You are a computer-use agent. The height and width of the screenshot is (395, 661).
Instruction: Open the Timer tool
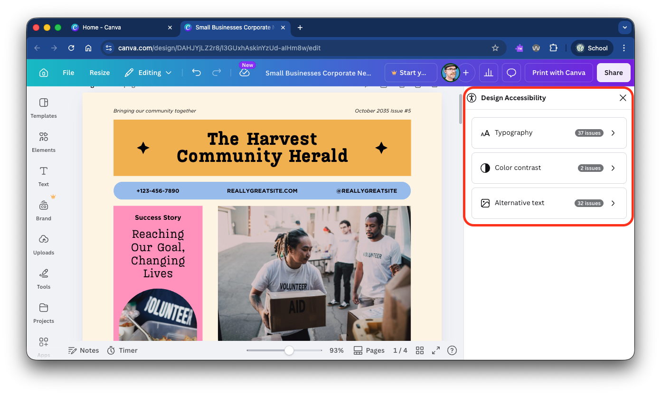tap(123, 350)
